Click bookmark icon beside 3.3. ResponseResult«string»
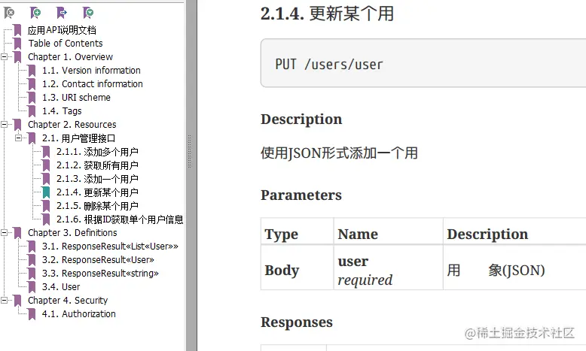 coord(32,274)
